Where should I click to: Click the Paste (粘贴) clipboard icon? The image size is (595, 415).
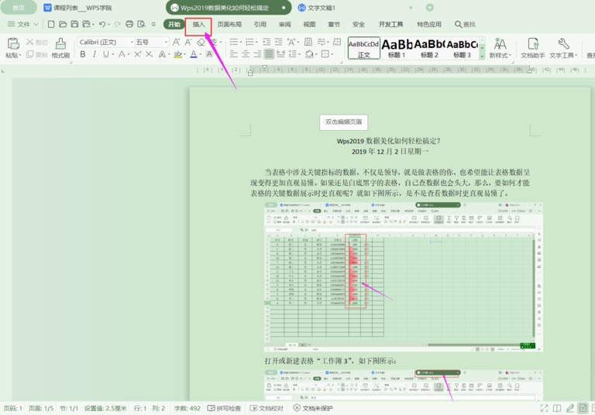[13, 44]
